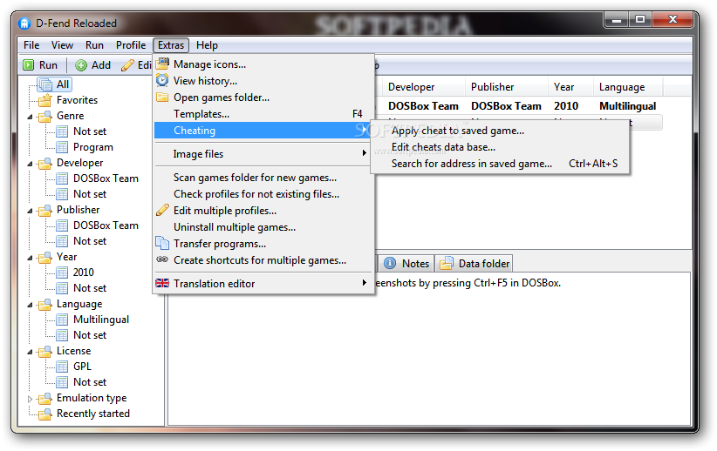Click the Create shortcuts link icon
Screen dimensions: 717x451
[x=162, y=259]
